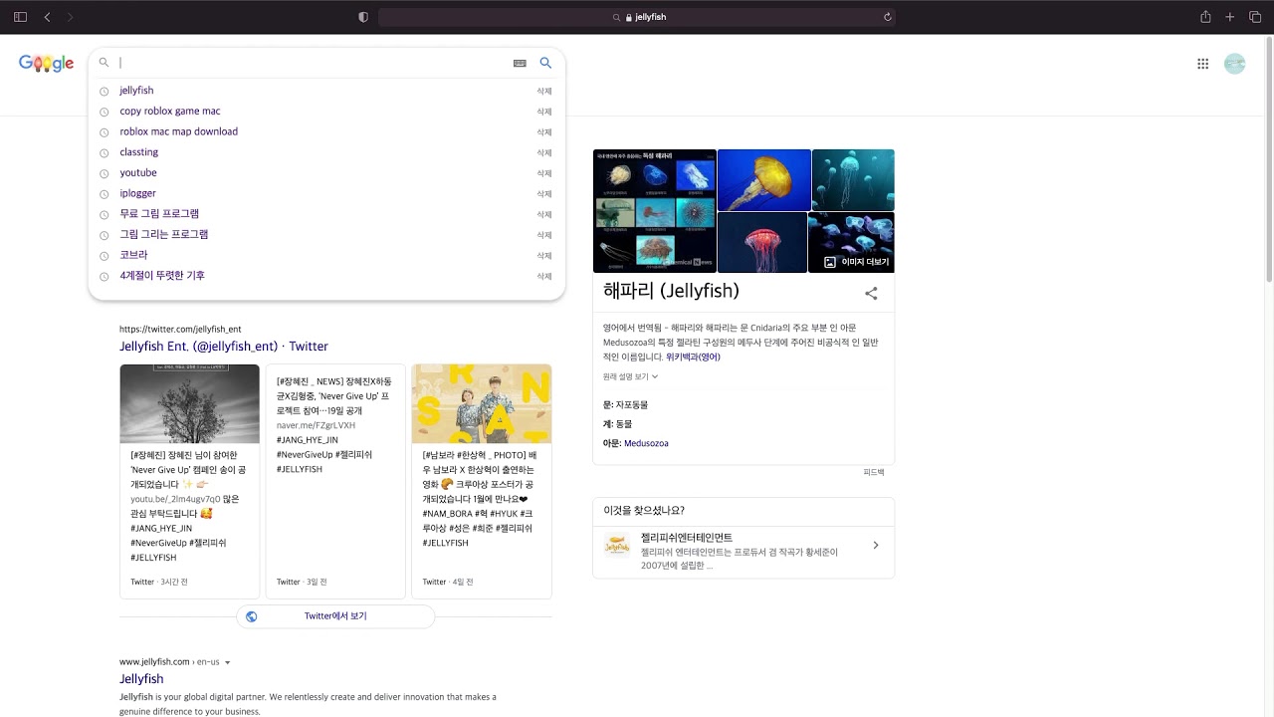1274x717 pixels.
Task: Select the iplogger suggestion
Action: [138, 193]
